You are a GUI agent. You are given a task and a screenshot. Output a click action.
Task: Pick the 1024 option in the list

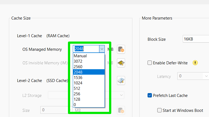pos(78,83)
